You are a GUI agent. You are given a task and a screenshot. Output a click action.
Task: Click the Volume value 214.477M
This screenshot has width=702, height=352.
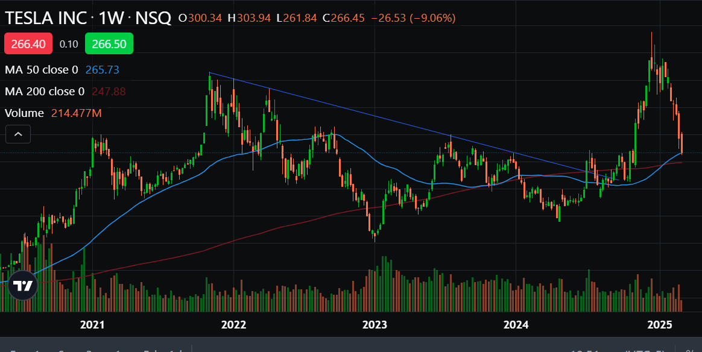click(x=77, y=113)
